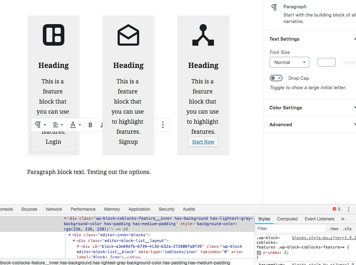Click the .cls class toggle button
The height and width of the screenshot is (265, 356).
point(347,229)
